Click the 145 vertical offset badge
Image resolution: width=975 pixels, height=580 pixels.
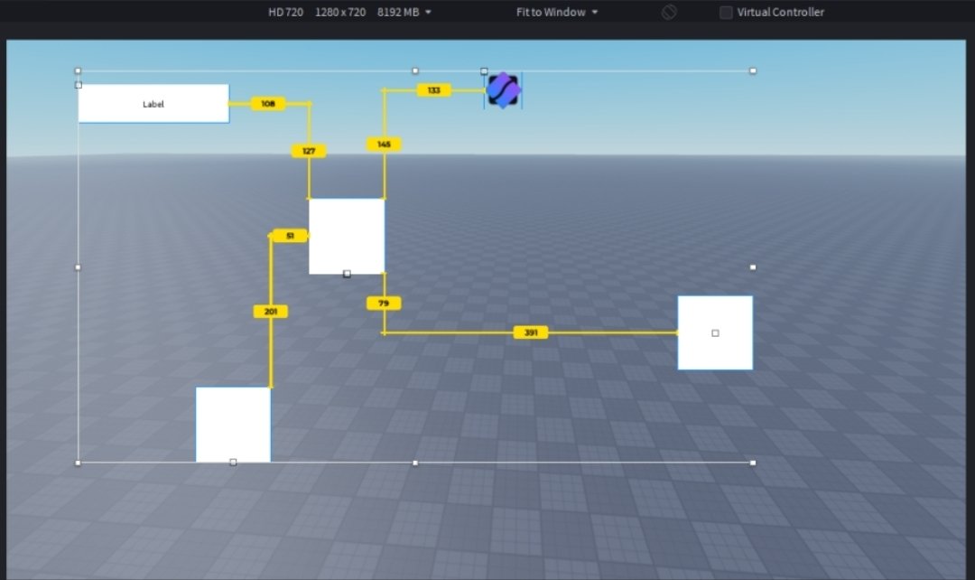(x=384, y=144)
